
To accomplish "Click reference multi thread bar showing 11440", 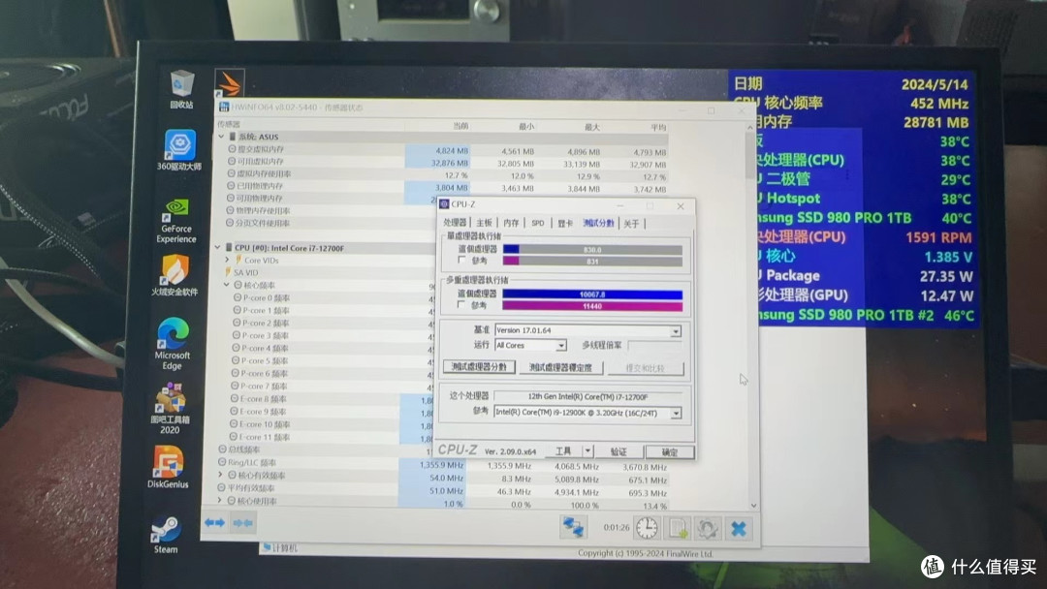I will click(x=593, y=306).
